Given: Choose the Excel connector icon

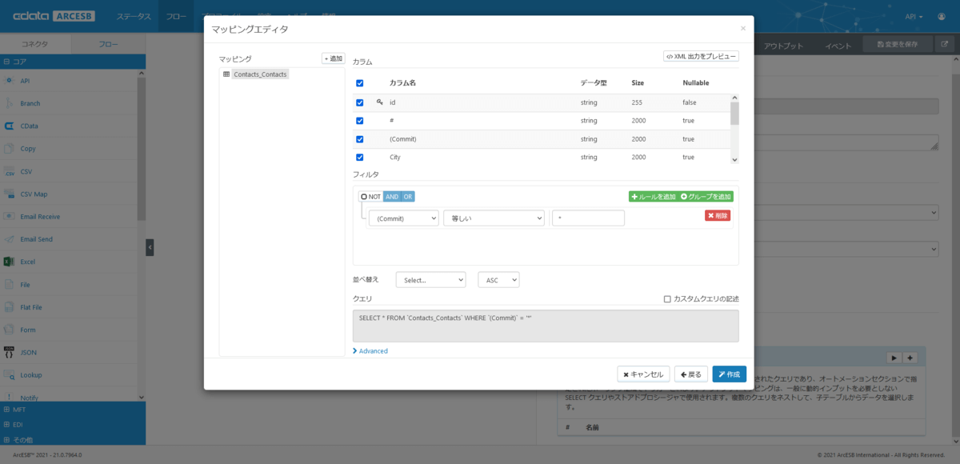Looking at the screenshot, I should tap(10, 262).
